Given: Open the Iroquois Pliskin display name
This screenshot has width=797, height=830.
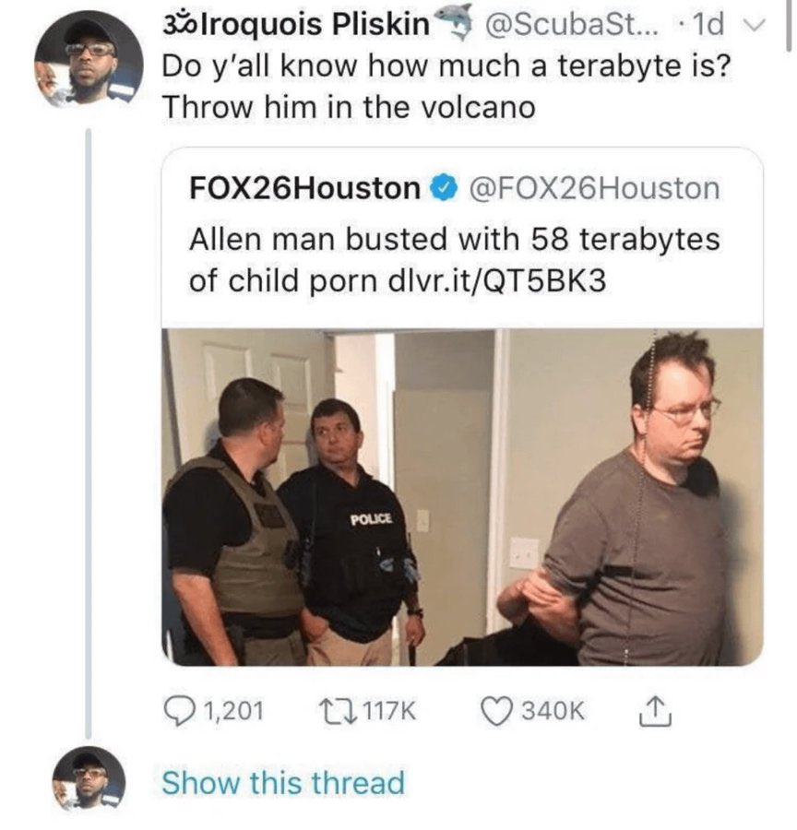Looking at the screenshot, I should [x=296, y=24].
